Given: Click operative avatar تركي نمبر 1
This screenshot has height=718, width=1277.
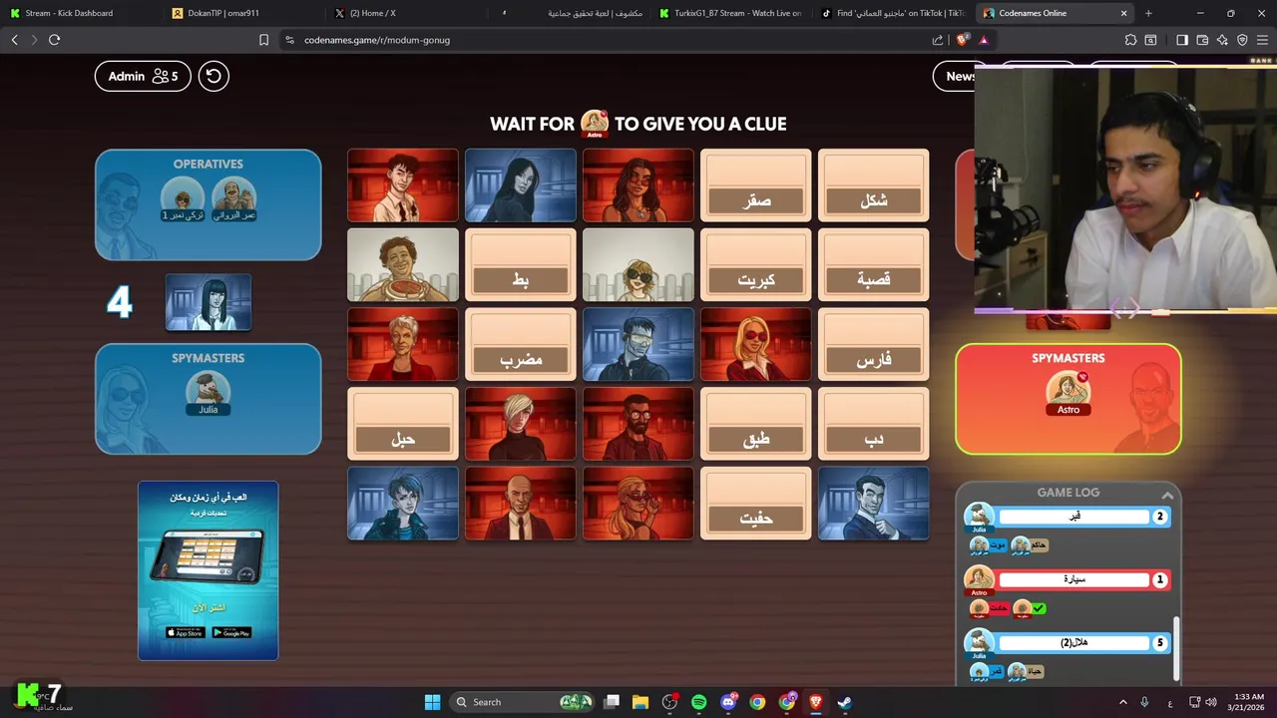Looking at the screenshot, I should coord(183,197).
